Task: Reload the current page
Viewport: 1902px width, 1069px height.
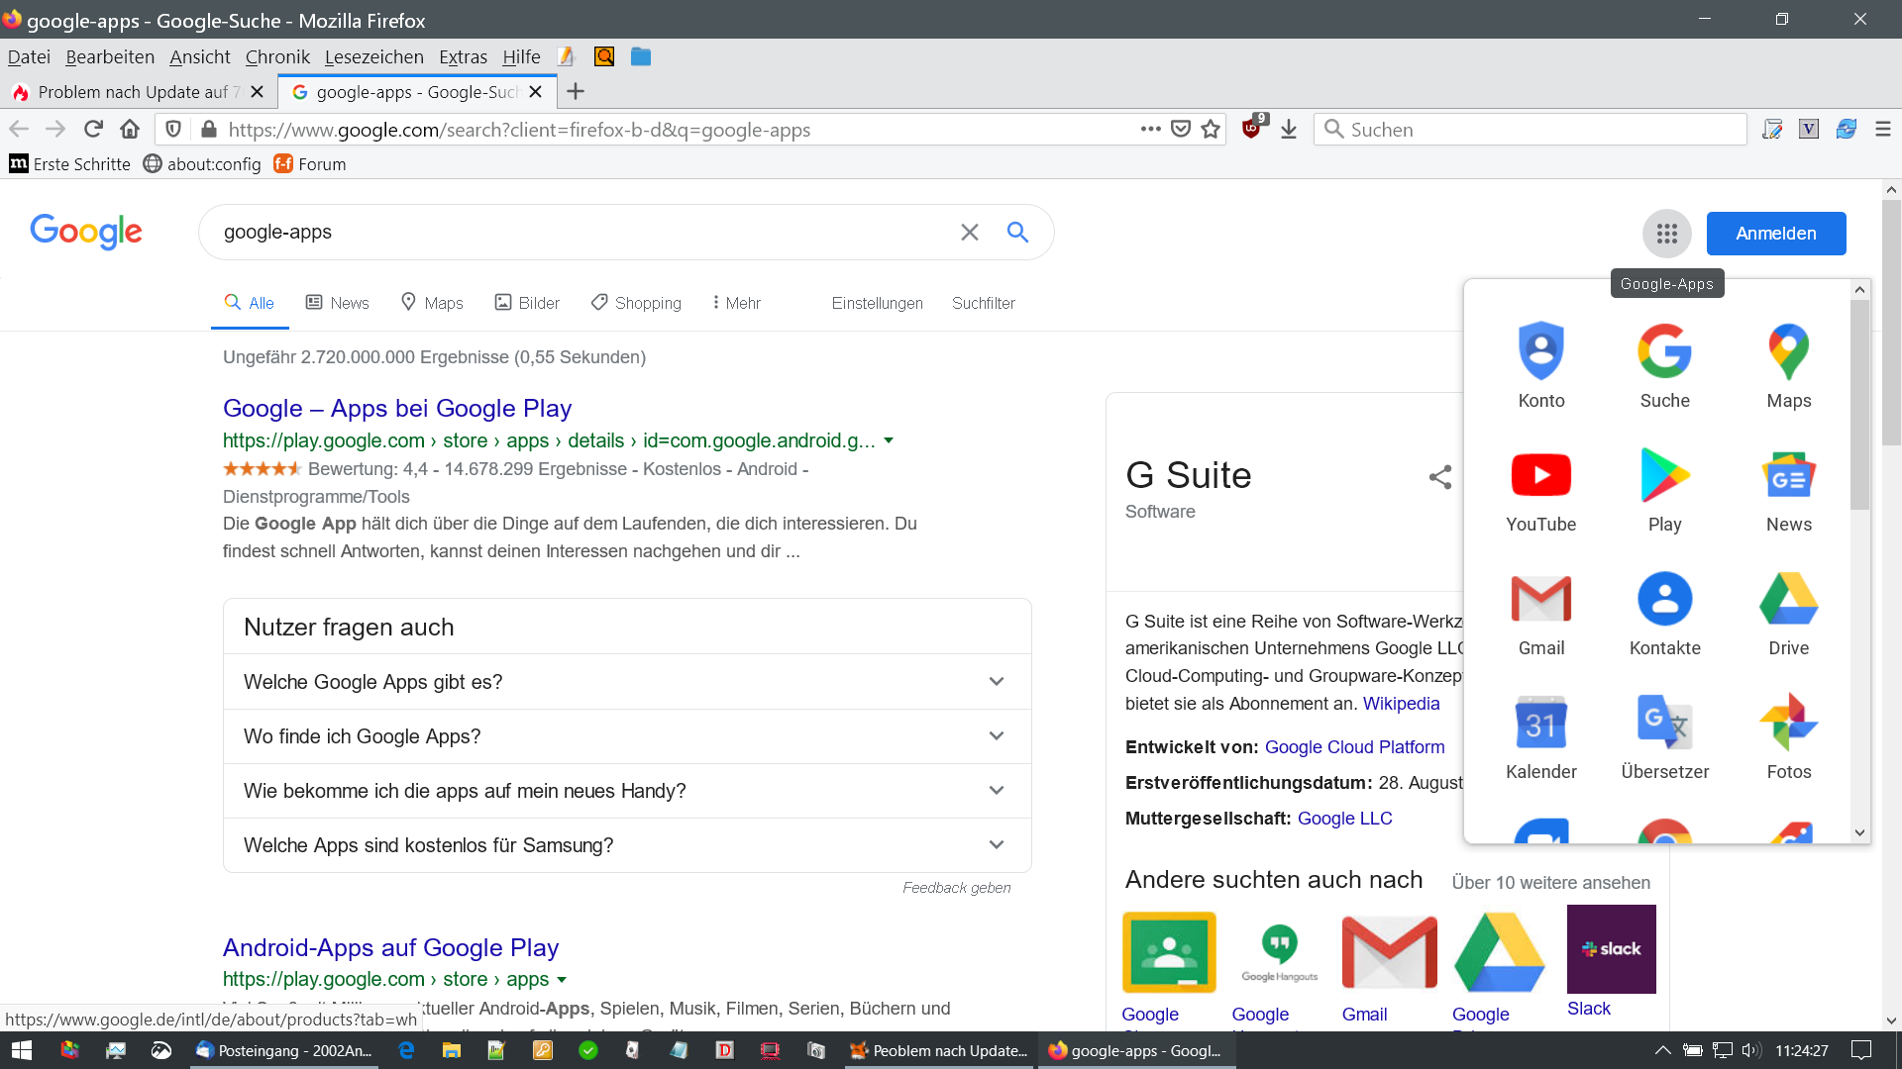Action: coord(93,130)
